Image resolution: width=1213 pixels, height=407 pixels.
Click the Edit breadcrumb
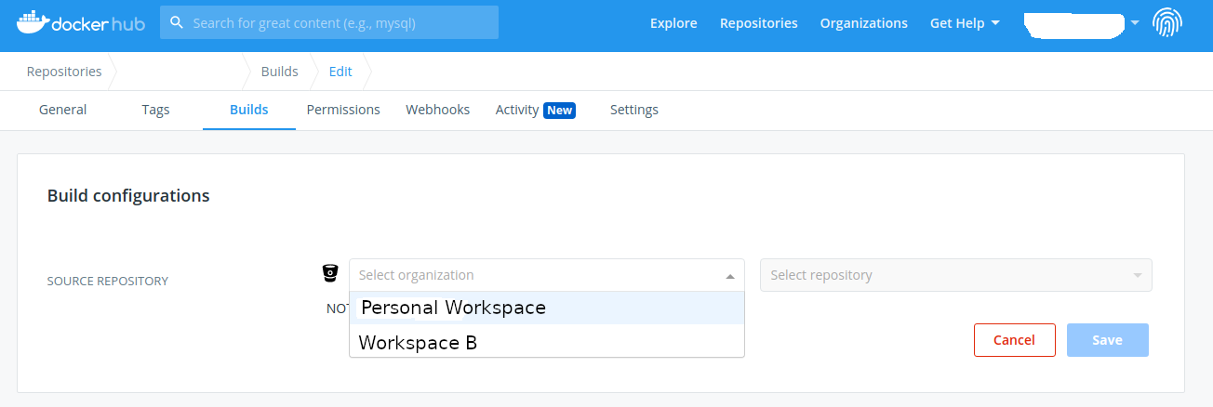pos(340,72)
